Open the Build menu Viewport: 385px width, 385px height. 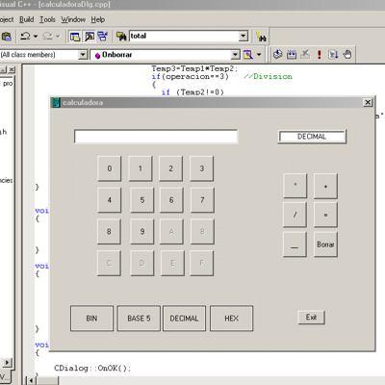click(x=26, y=19)
